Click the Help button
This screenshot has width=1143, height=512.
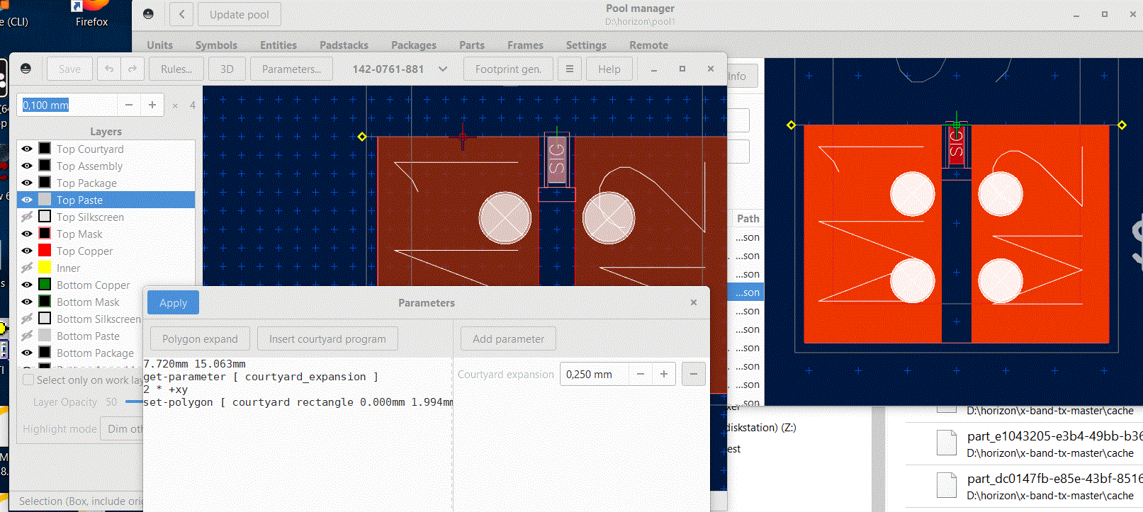(609, 69)
